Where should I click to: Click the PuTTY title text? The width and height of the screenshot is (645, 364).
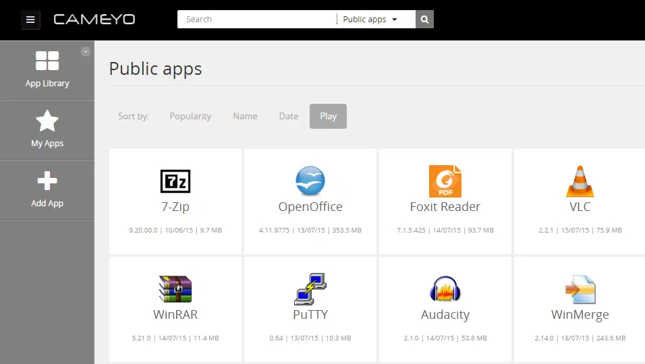tap(310, 314)
